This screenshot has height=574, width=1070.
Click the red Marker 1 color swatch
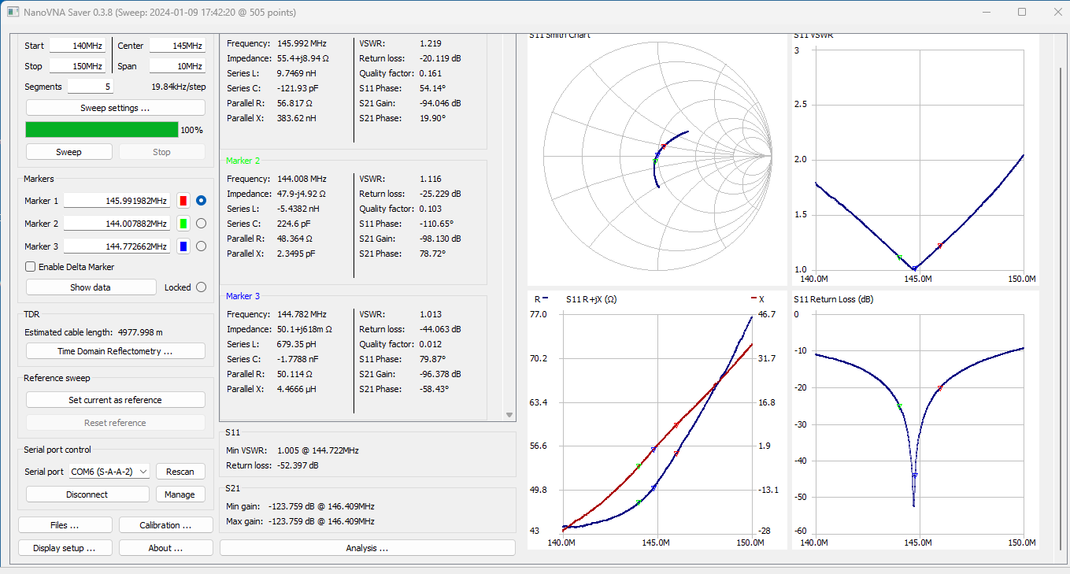click(x=183, y=201)
